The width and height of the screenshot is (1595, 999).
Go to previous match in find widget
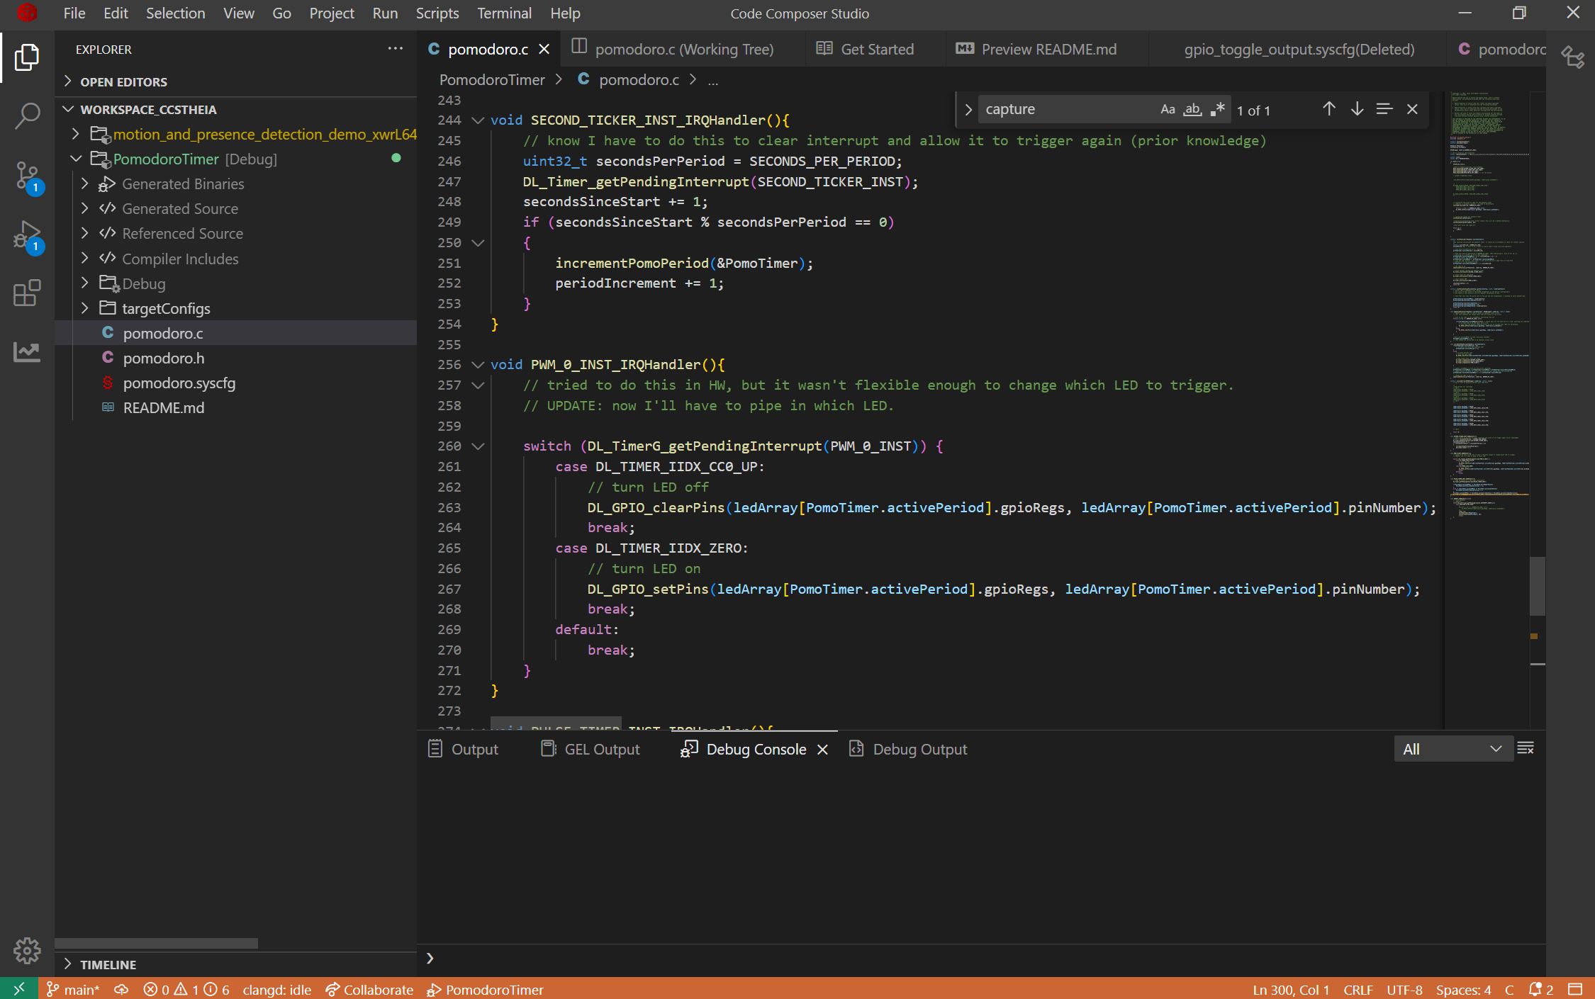point(1329,109)
